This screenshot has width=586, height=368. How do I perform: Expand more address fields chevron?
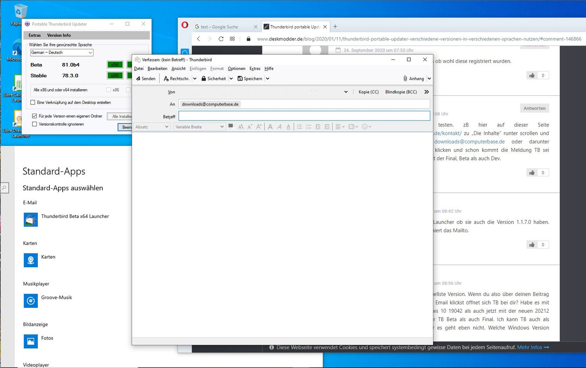coord(426,92)
